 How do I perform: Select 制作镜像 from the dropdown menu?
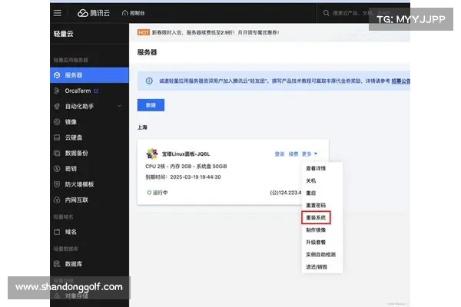click(316, 229)
